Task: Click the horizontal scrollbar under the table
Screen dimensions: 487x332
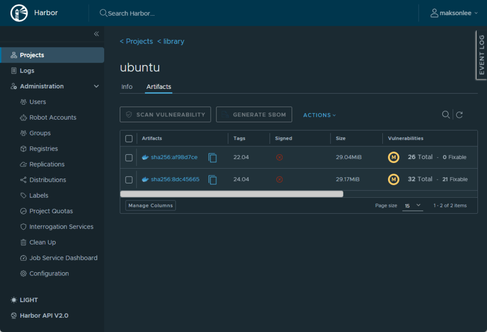Action: click(232, 194)
